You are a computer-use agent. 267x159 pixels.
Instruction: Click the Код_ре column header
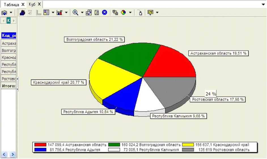coord(9,36)
